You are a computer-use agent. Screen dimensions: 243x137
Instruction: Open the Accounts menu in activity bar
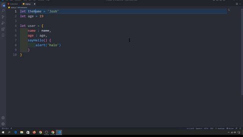[x=3, y=118]
